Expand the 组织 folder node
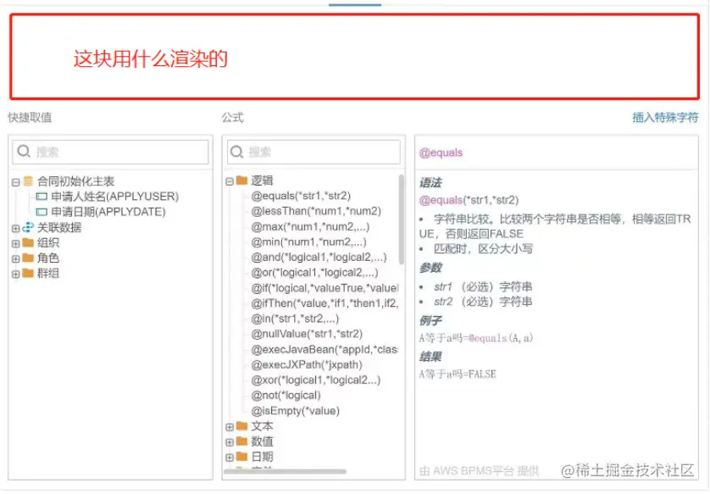 coord(16,243)
